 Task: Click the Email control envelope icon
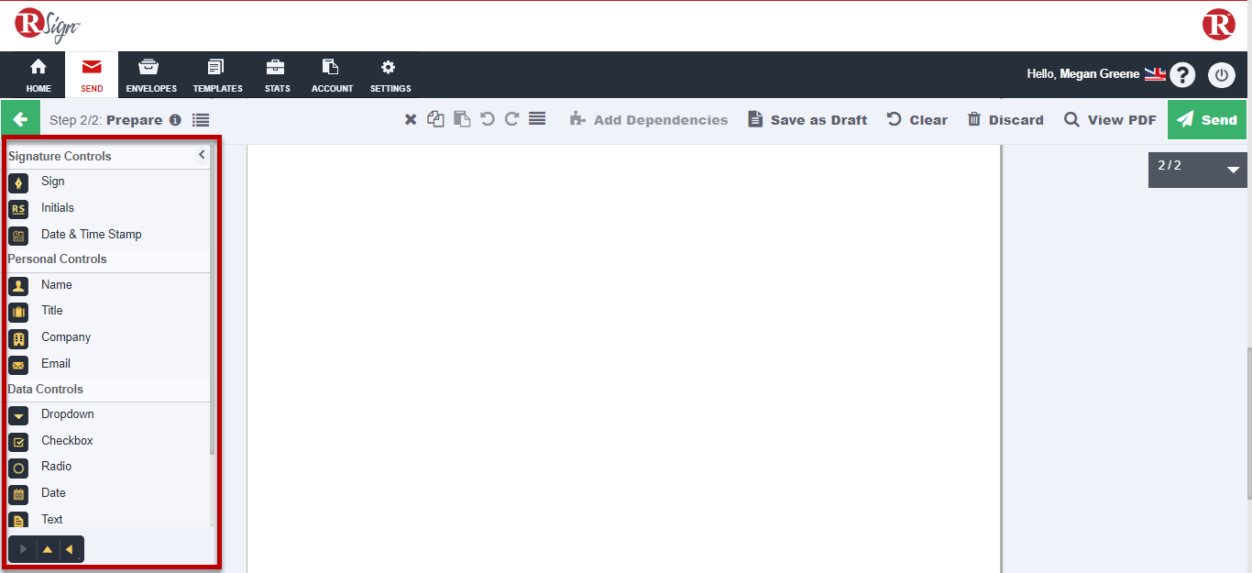tap(18, 365)
